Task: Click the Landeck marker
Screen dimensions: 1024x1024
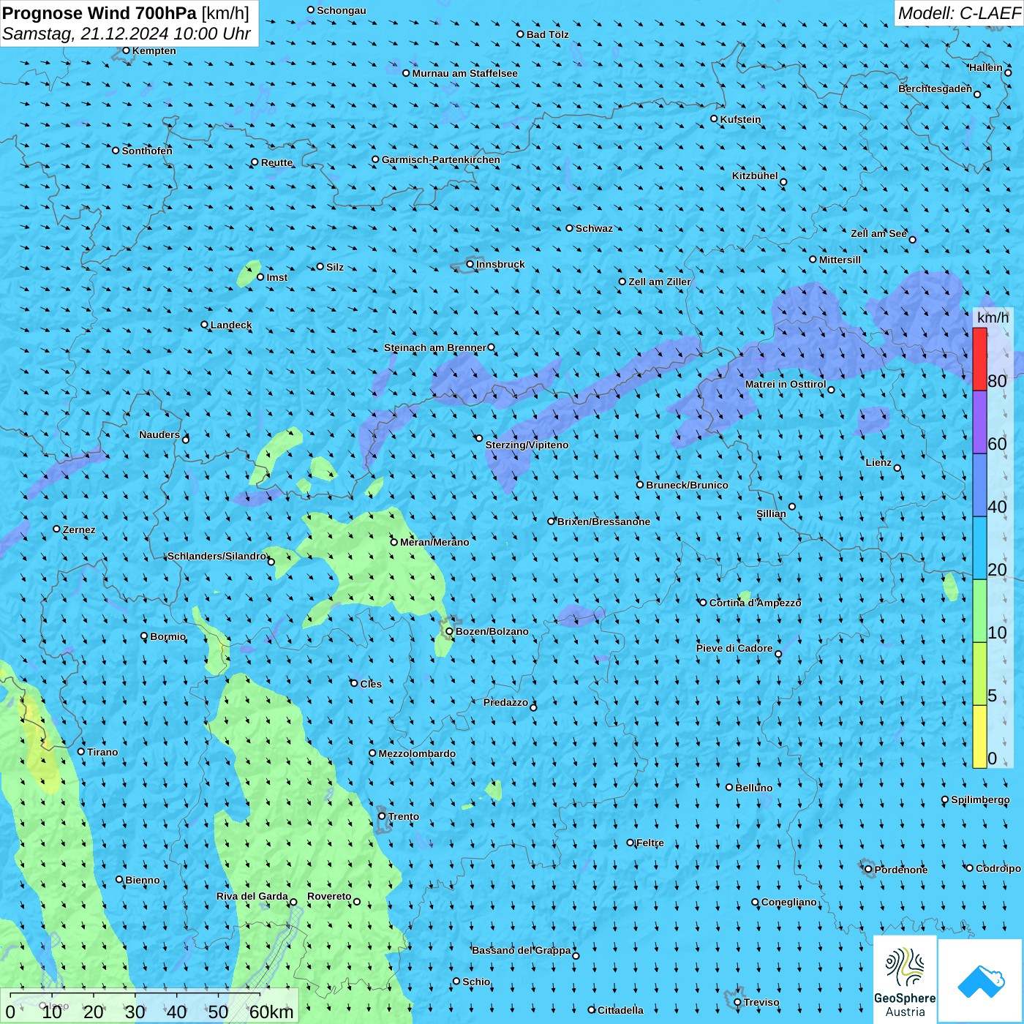Action: coord(204,325)
